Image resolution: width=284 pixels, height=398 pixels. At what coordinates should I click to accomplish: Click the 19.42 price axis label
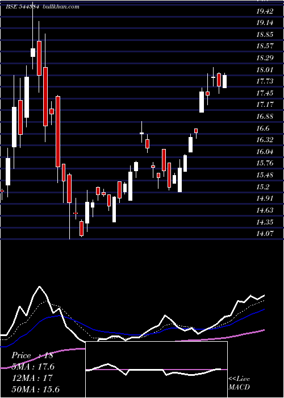click(265, 11)
